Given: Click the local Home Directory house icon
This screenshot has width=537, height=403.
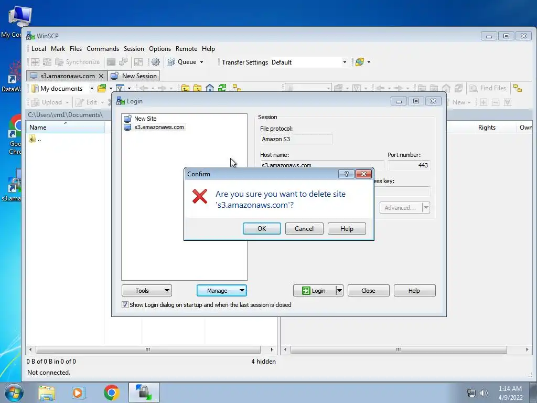Looking at the screenshot, I should 210,88.
